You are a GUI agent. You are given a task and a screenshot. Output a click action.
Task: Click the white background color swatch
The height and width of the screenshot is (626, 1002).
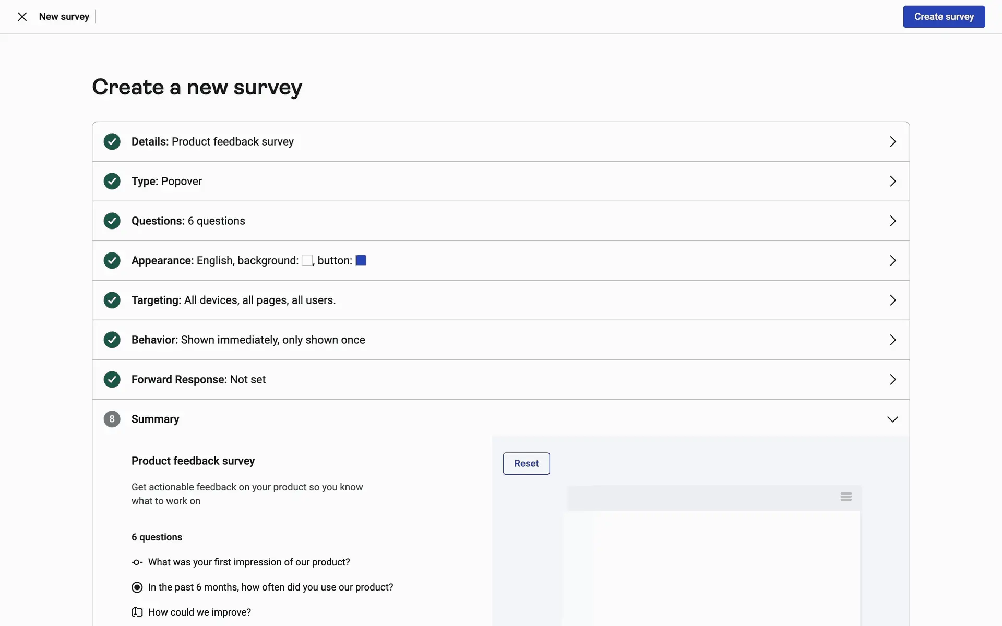point(307,260)
